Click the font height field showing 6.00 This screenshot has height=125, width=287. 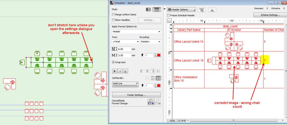[124, 49]
